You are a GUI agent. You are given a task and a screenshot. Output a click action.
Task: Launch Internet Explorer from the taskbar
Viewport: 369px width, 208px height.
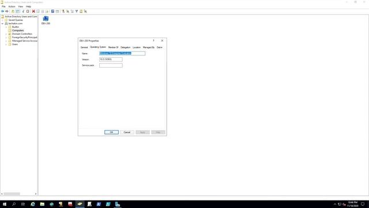[x=33, y=204]
